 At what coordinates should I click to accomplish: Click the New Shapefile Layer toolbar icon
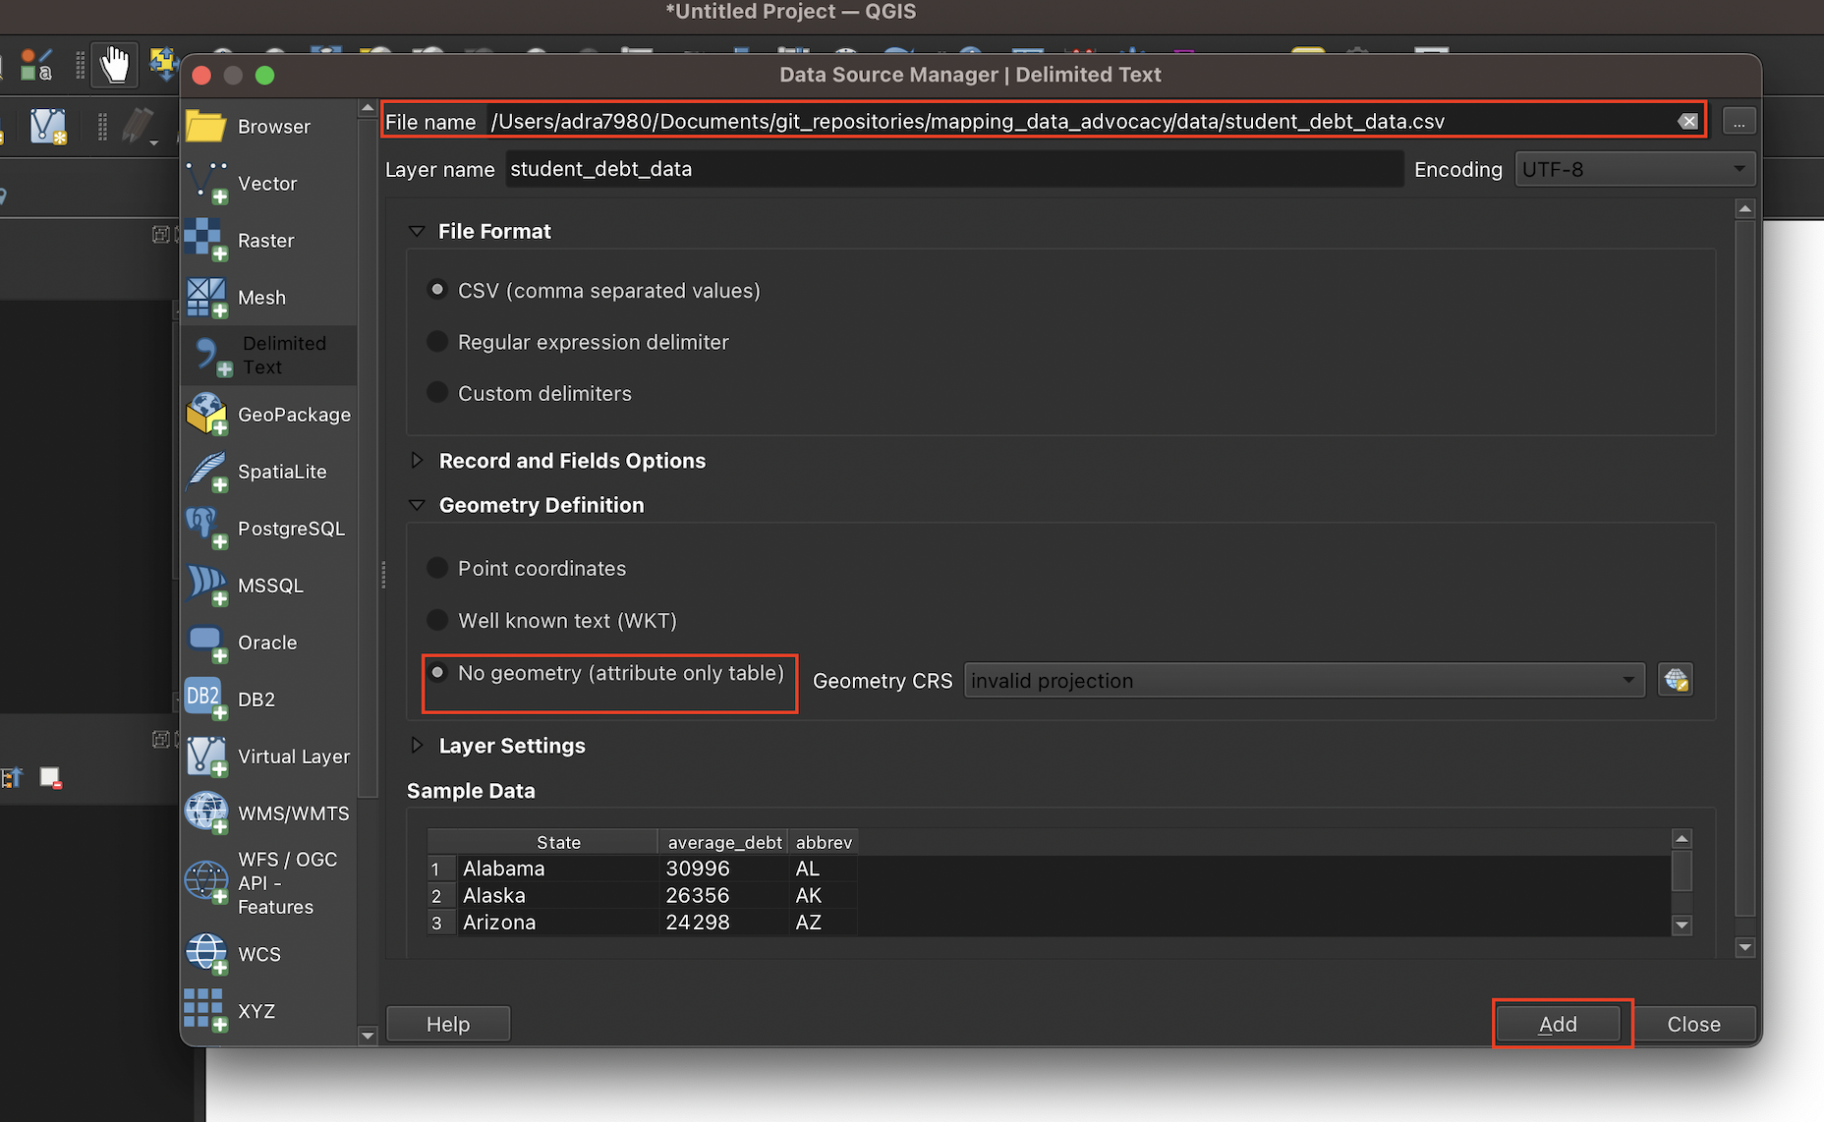(x=48, y=126)
